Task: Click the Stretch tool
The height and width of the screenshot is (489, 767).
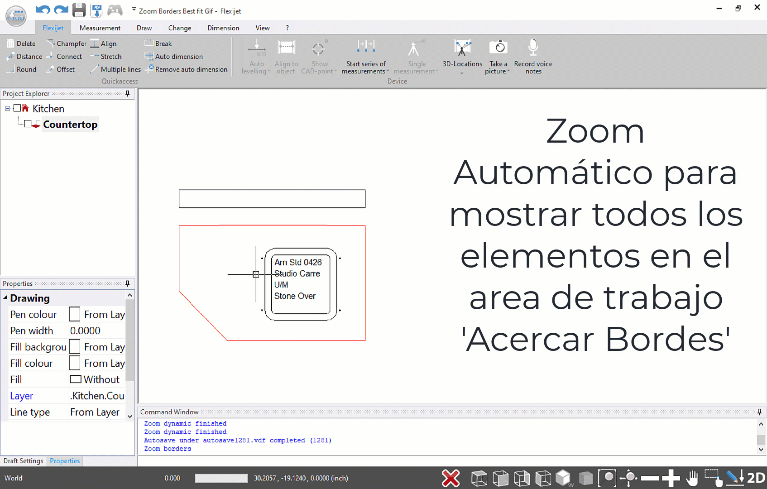Action: [106, 56]
